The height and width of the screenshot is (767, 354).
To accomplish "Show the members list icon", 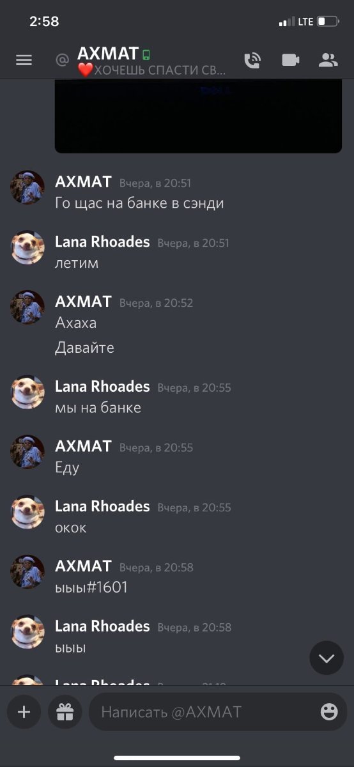I will click(328, 60).
